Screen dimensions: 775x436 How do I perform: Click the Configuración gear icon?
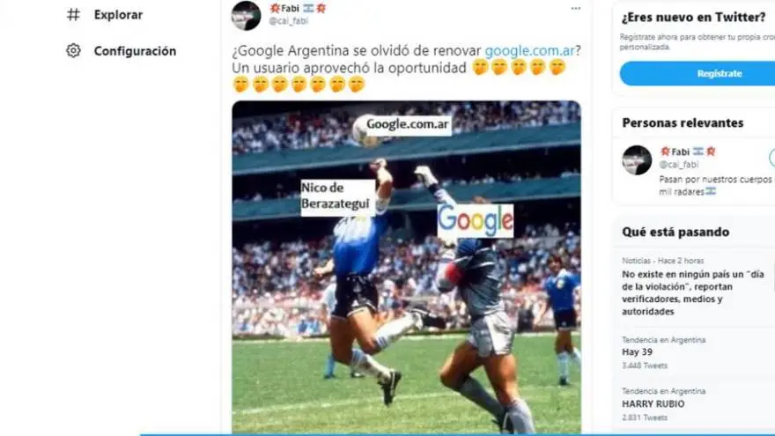[x=73, y=50]
